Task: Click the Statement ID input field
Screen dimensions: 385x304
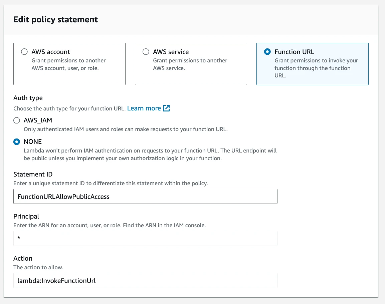Action: [x=145, y=197]
